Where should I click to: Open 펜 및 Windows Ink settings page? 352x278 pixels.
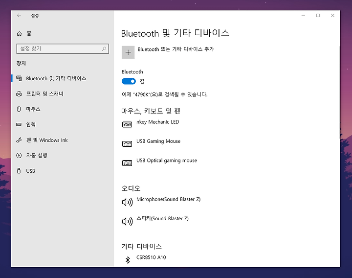pyautogui.click(x=63, y=140)
